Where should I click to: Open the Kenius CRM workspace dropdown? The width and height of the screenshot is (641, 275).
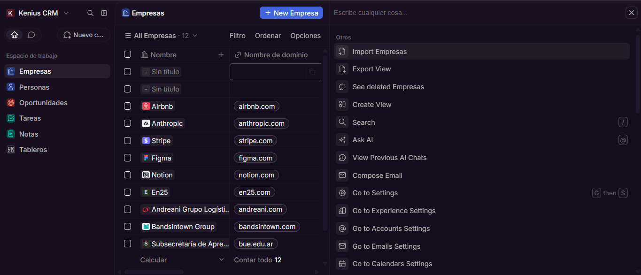click(x=38, y=13)
